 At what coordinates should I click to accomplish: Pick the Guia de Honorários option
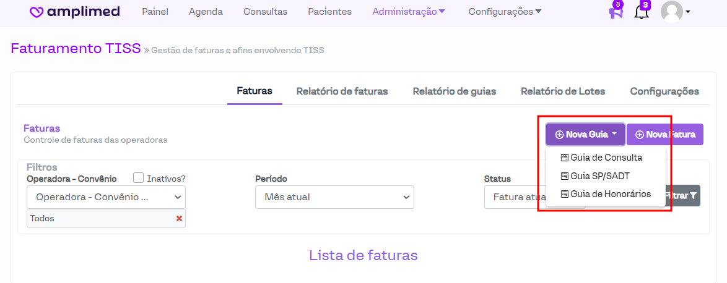click(x=610, y=194)
